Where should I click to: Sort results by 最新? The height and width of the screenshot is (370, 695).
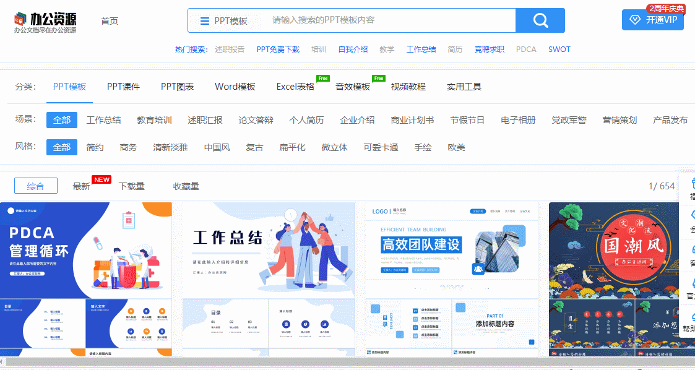pyautogui.click(x=82, y=186)
